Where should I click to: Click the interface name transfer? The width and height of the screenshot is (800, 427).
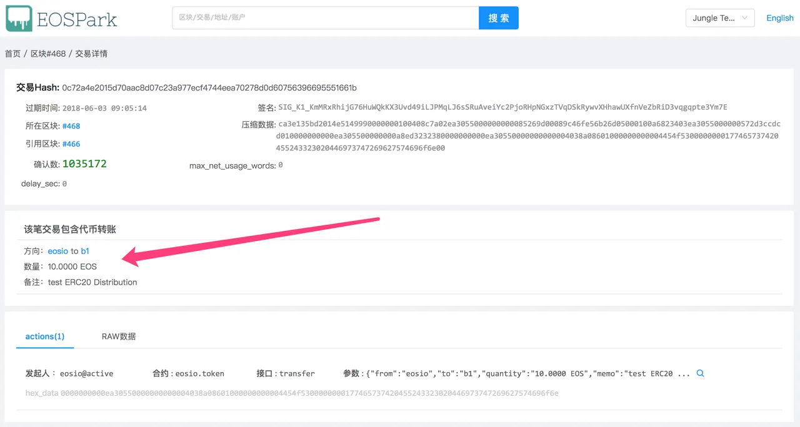297,374
